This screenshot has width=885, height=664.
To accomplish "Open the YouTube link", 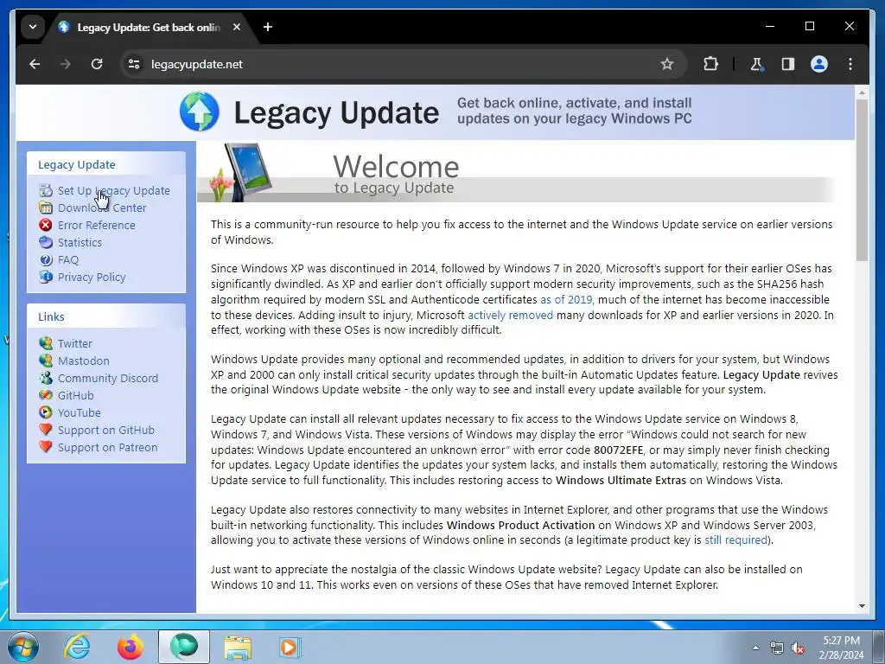I will [x=79, y=412].
